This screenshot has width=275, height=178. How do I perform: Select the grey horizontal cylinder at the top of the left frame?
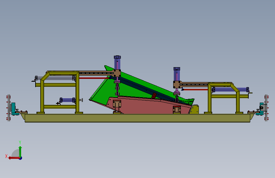click(x=55, y=78)
